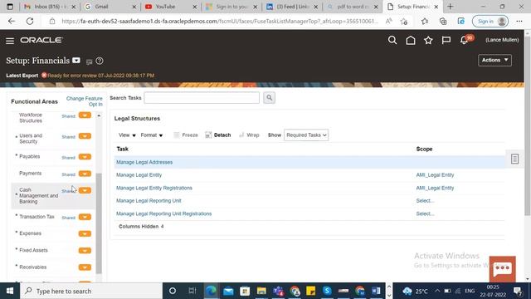Viewport: 531px width, 299px height.
Task: Open Favorites star icon in header
Action: coord(428,41)
